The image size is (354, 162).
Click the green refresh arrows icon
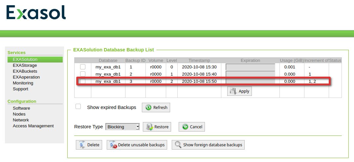(x=148, y=108)
